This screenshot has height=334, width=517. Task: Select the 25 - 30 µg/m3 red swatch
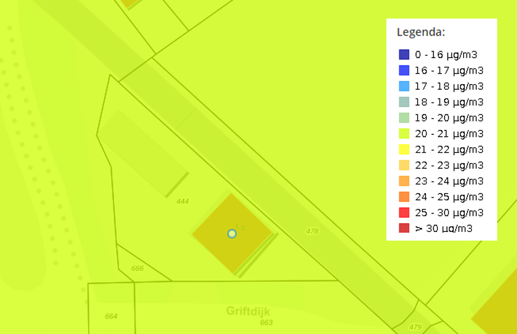click(404, 212)
